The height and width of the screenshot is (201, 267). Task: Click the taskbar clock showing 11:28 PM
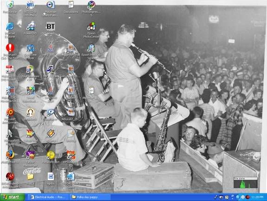pyautogui.click(x=257, y=197)
